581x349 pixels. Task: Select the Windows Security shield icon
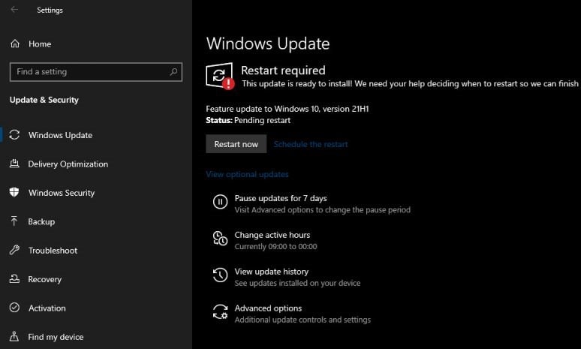[x=14, y=192]
